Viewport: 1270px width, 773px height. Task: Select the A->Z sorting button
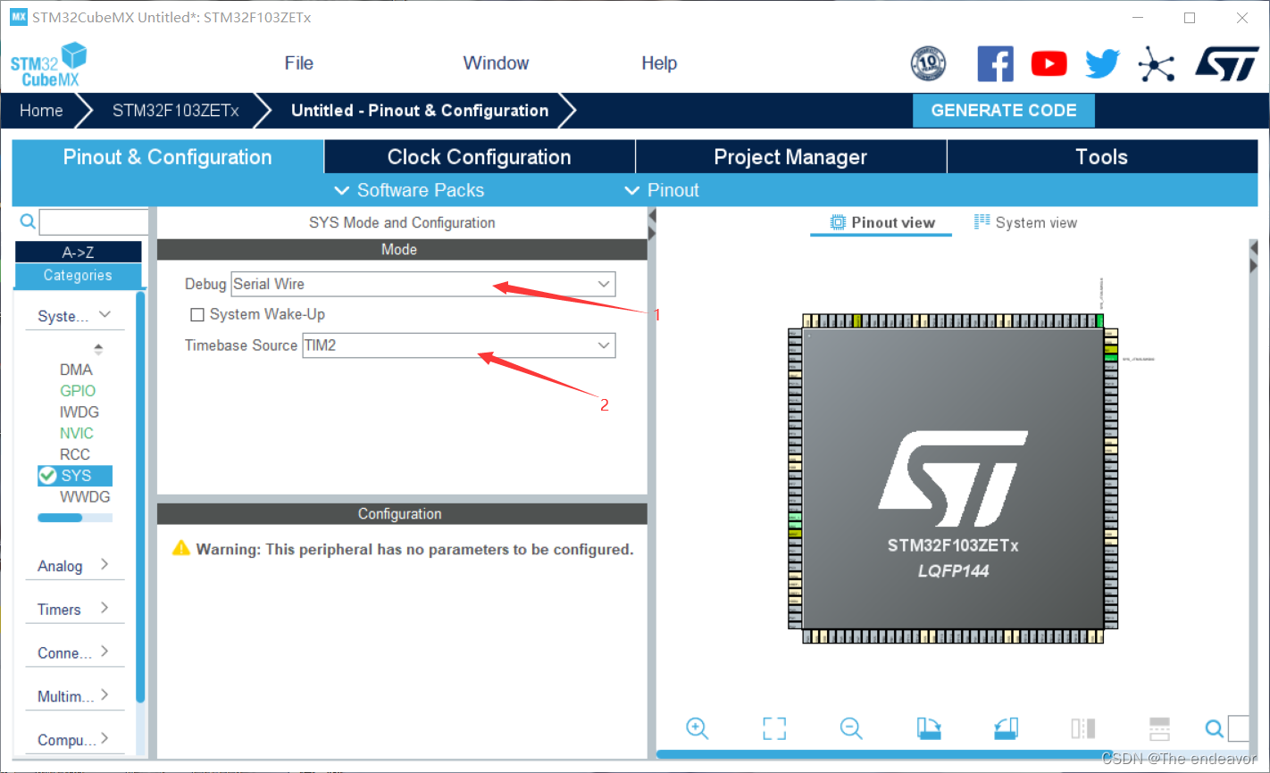pyautogui.click(x=79, y=253)
